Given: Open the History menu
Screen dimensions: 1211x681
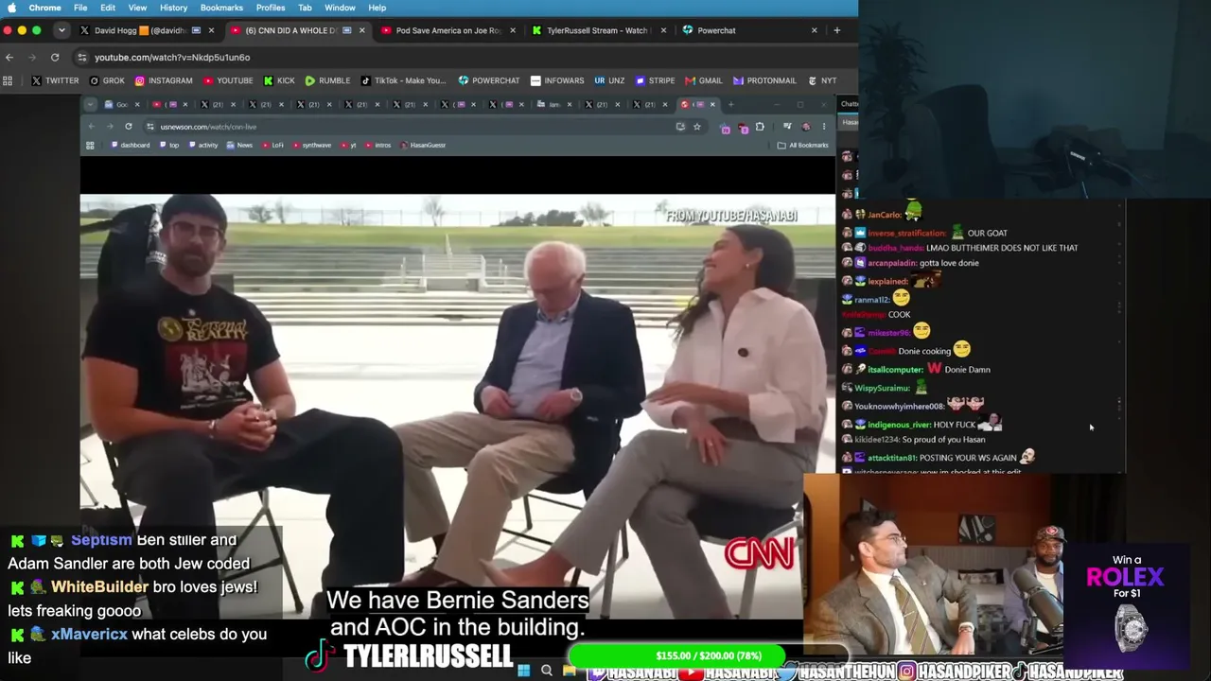Looking at the screenshot, I should pos(173,8).
